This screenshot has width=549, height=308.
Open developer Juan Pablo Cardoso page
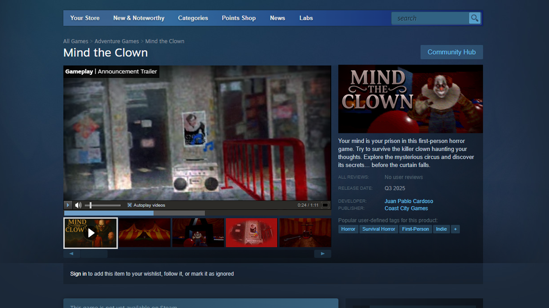(x=409, y=201)
